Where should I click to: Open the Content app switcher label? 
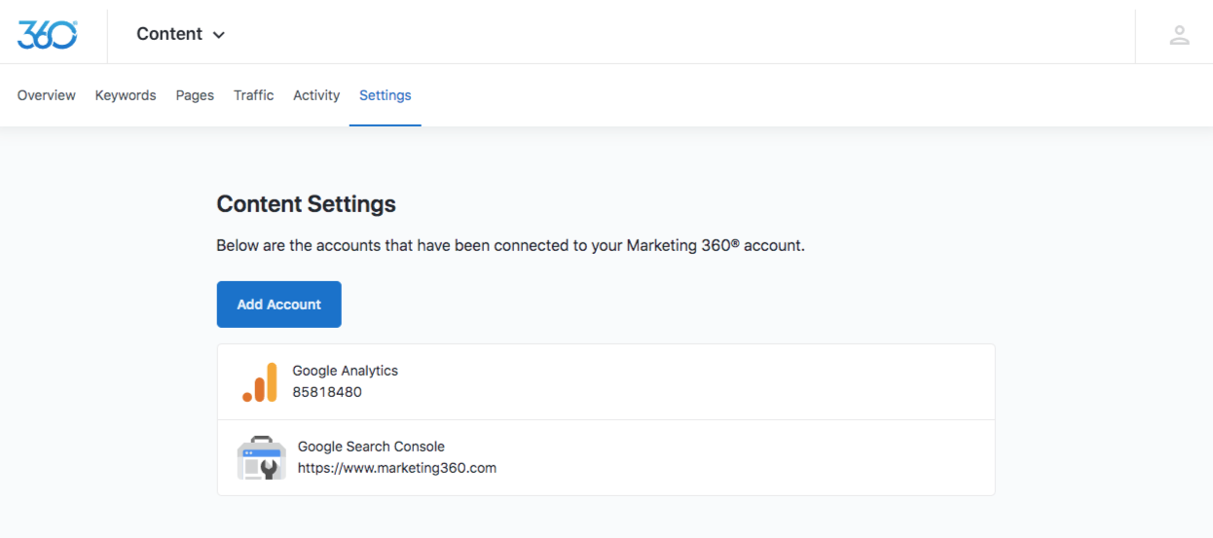click(x=169, y=34)
